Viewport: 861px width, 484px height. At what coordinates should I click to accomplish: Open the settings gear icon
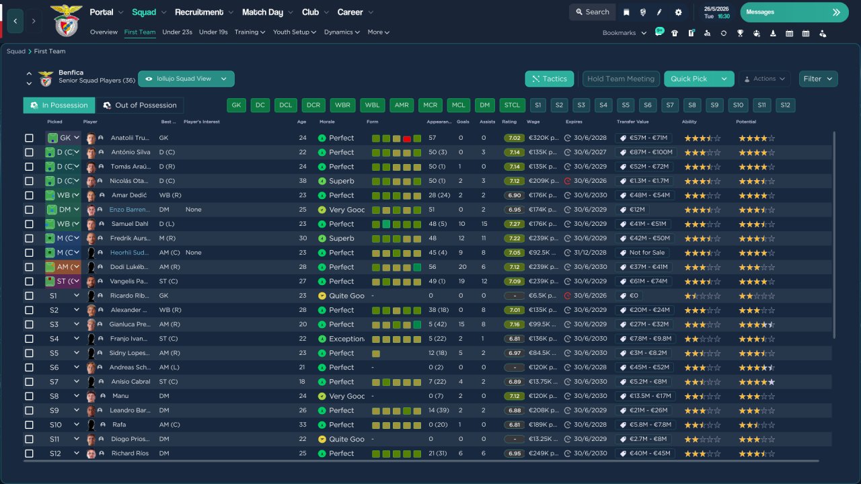coord(678,12)
